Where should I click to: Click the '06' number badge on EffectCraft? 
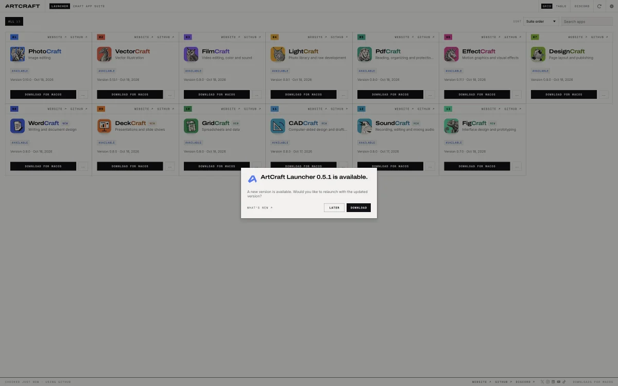coord(448,37)
